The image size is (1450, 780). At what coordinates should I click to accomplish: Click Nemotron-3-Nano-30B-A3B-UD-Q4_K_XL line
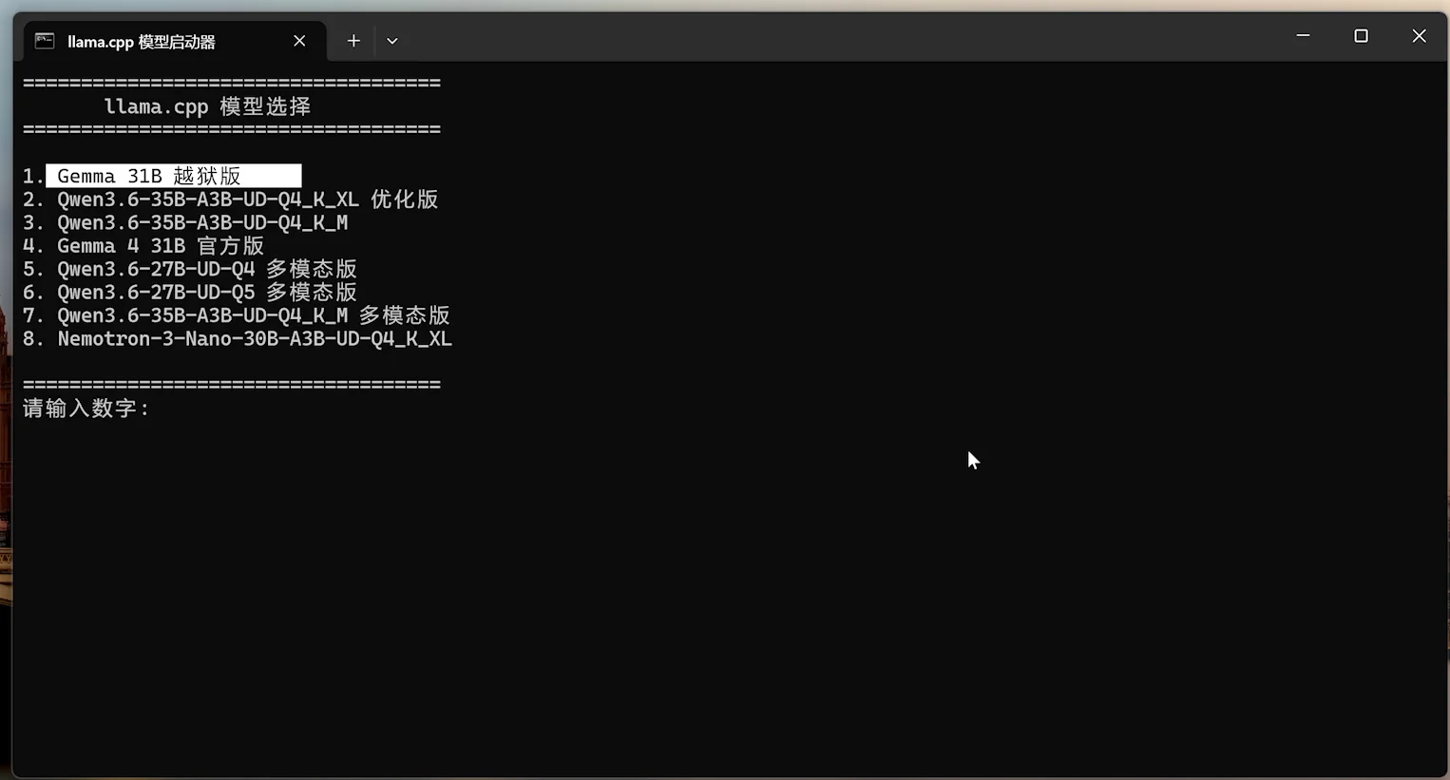point(238,338)
